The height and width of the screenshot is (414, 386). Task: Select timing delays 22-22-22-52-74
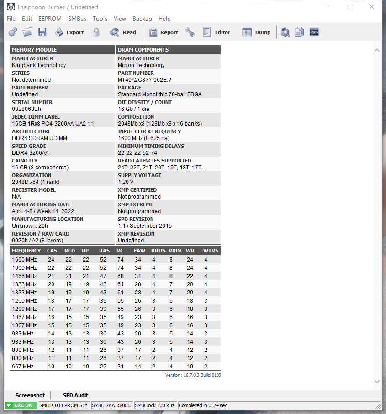point(137,153)
